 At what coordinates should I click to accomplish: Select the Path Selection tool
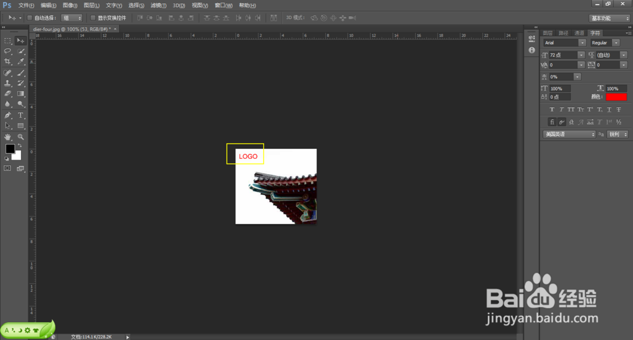[x=8, y=126]
